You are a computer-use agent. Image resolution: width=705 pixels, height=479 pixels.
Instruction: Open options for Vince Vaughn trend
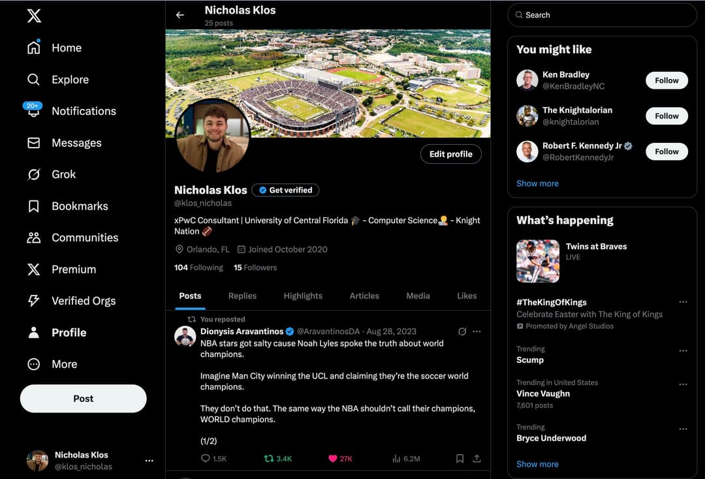click(683, 384)
